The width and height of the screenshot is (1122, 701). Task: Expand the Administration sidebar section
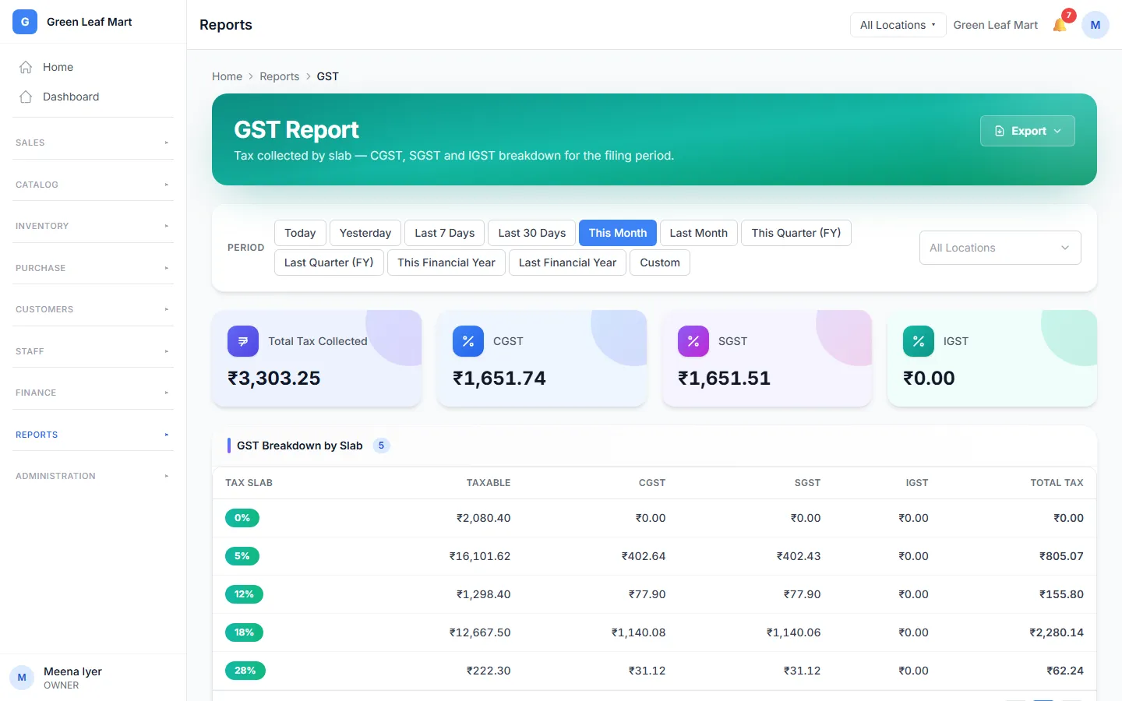93,476
